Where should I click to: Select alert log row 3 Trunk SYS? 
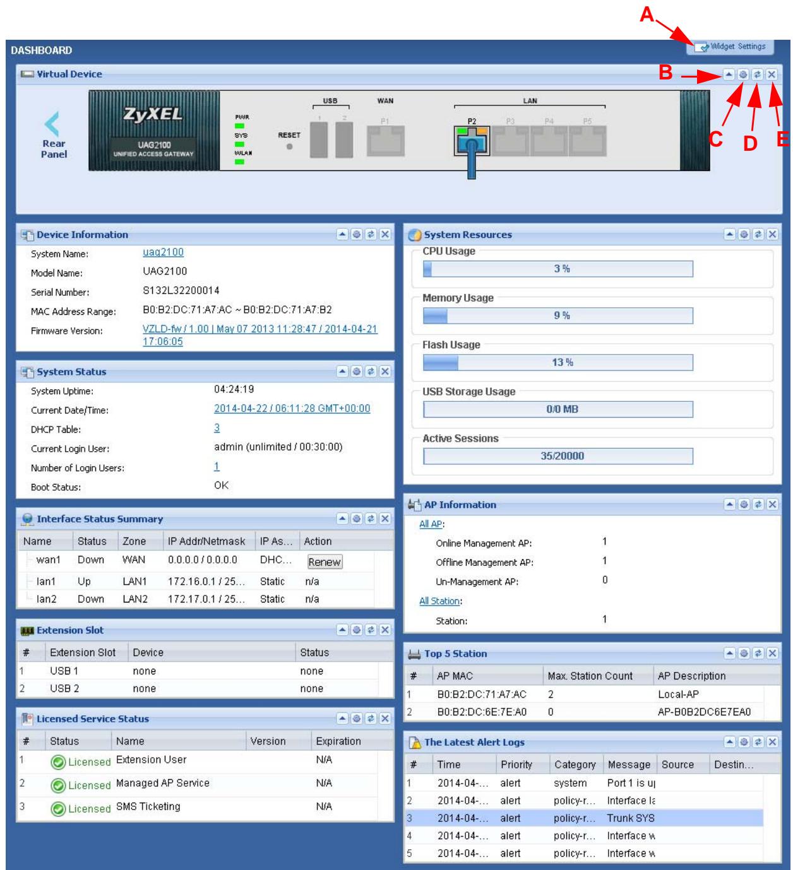[x=583, y=818]
